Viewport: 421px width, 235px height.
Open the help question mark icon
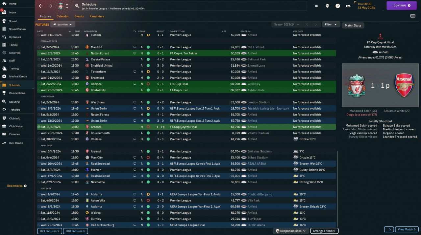(x=338, y=6)
